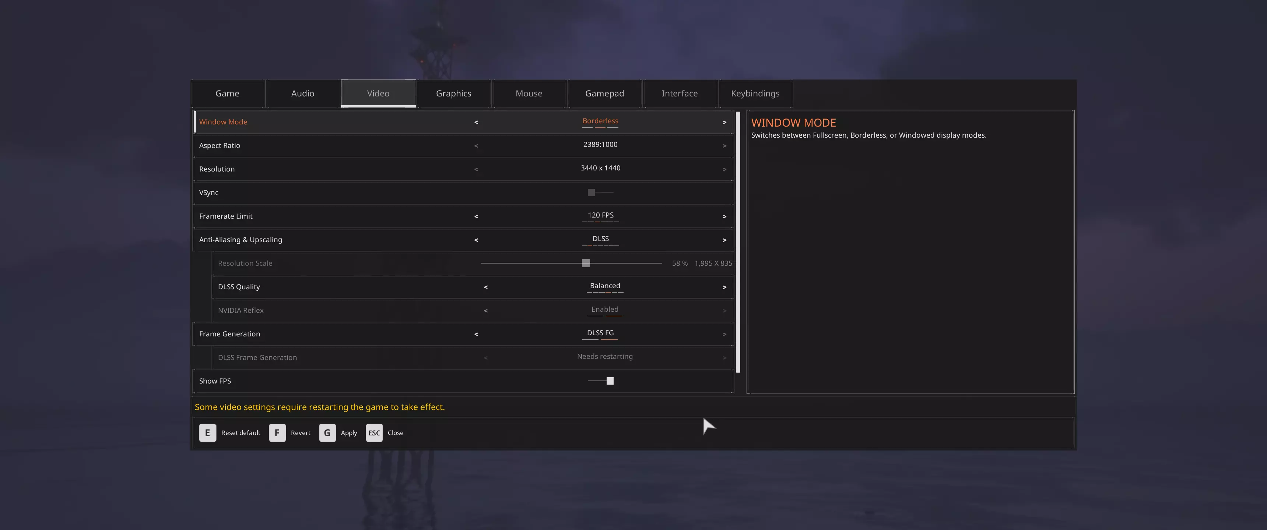The image size is (1267, 530).
Task: Toggle the Show FPS switch
Action: click(600, 381)
